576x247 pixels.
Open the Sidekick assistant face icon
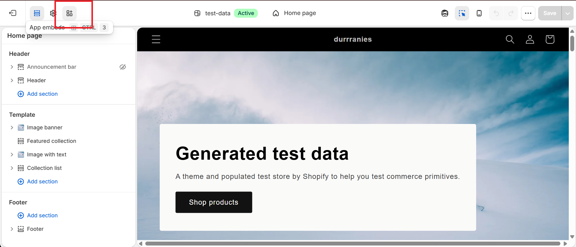[445, 13]
